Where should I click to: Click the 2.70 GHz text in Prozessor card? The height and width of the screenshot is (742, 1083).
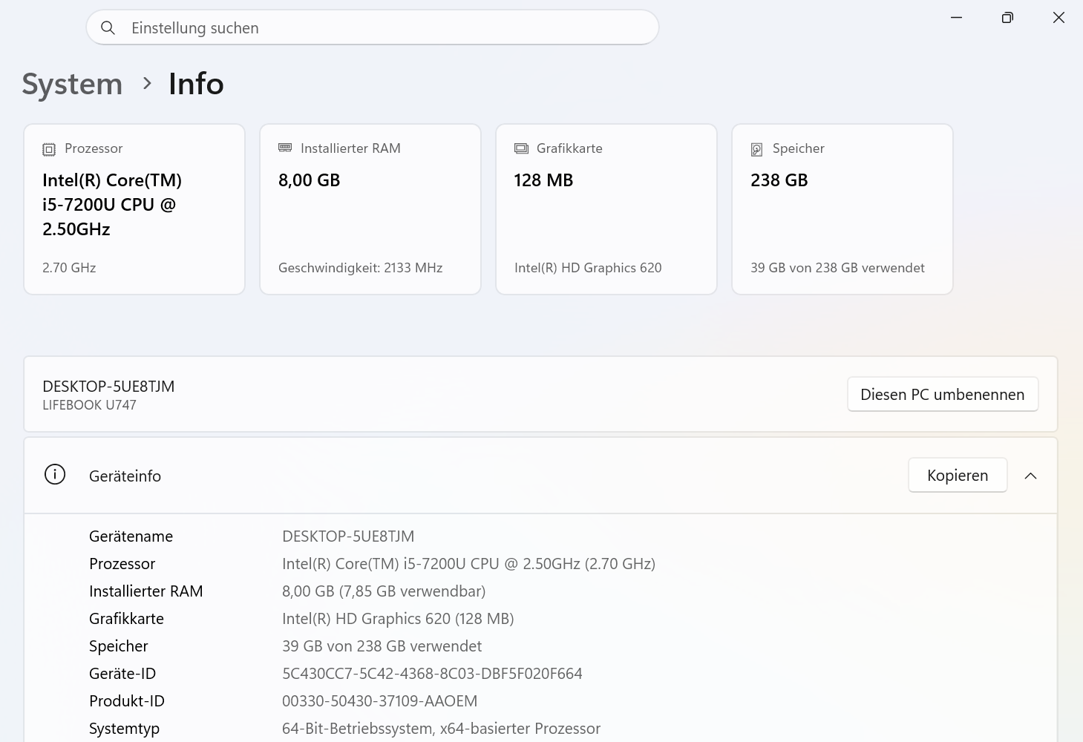tap(69, 268)
